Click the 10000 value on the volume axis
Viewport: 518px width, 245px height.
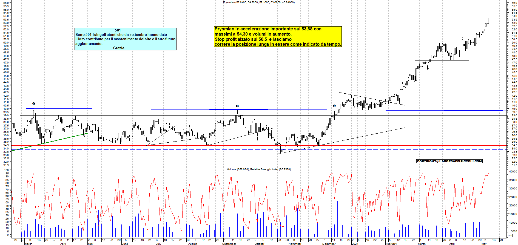513,223
